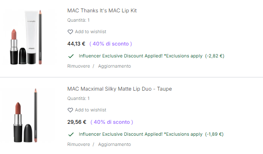This screenshot has height=154, width=263.
Task: Click the 29,56 € price
Action: (77, 122)
